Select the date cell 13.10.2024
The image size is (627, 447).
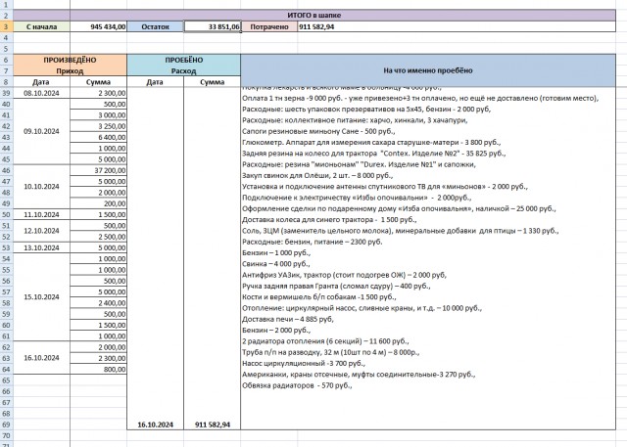pos(41,247)
